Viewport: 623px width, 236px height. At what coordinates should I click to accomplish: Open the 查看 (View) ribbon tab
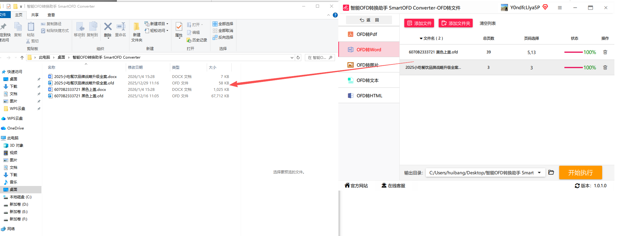click(x=51, y=15)
